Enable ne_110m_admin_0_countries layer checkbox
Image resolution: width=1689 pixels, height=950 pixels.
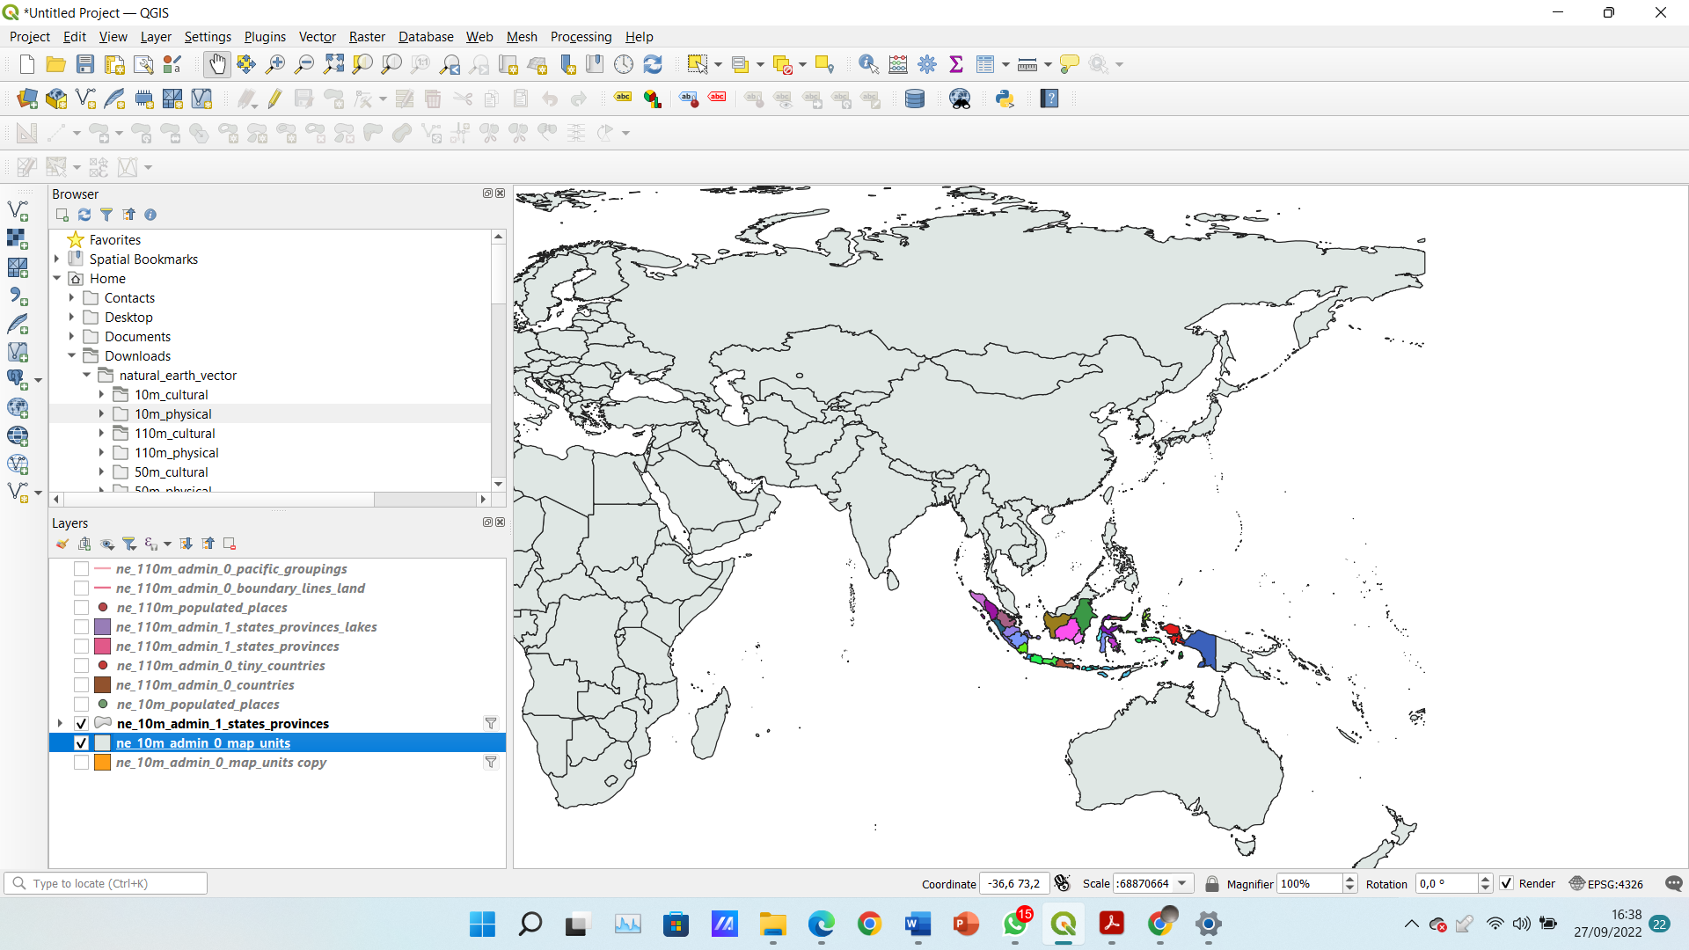click(81, 685)
